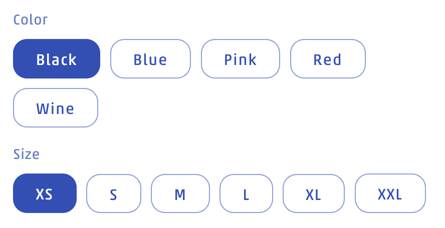Change the size to medium (M)
The width and height of the screenshot is (445, 228).
click(x=180, y=193)
